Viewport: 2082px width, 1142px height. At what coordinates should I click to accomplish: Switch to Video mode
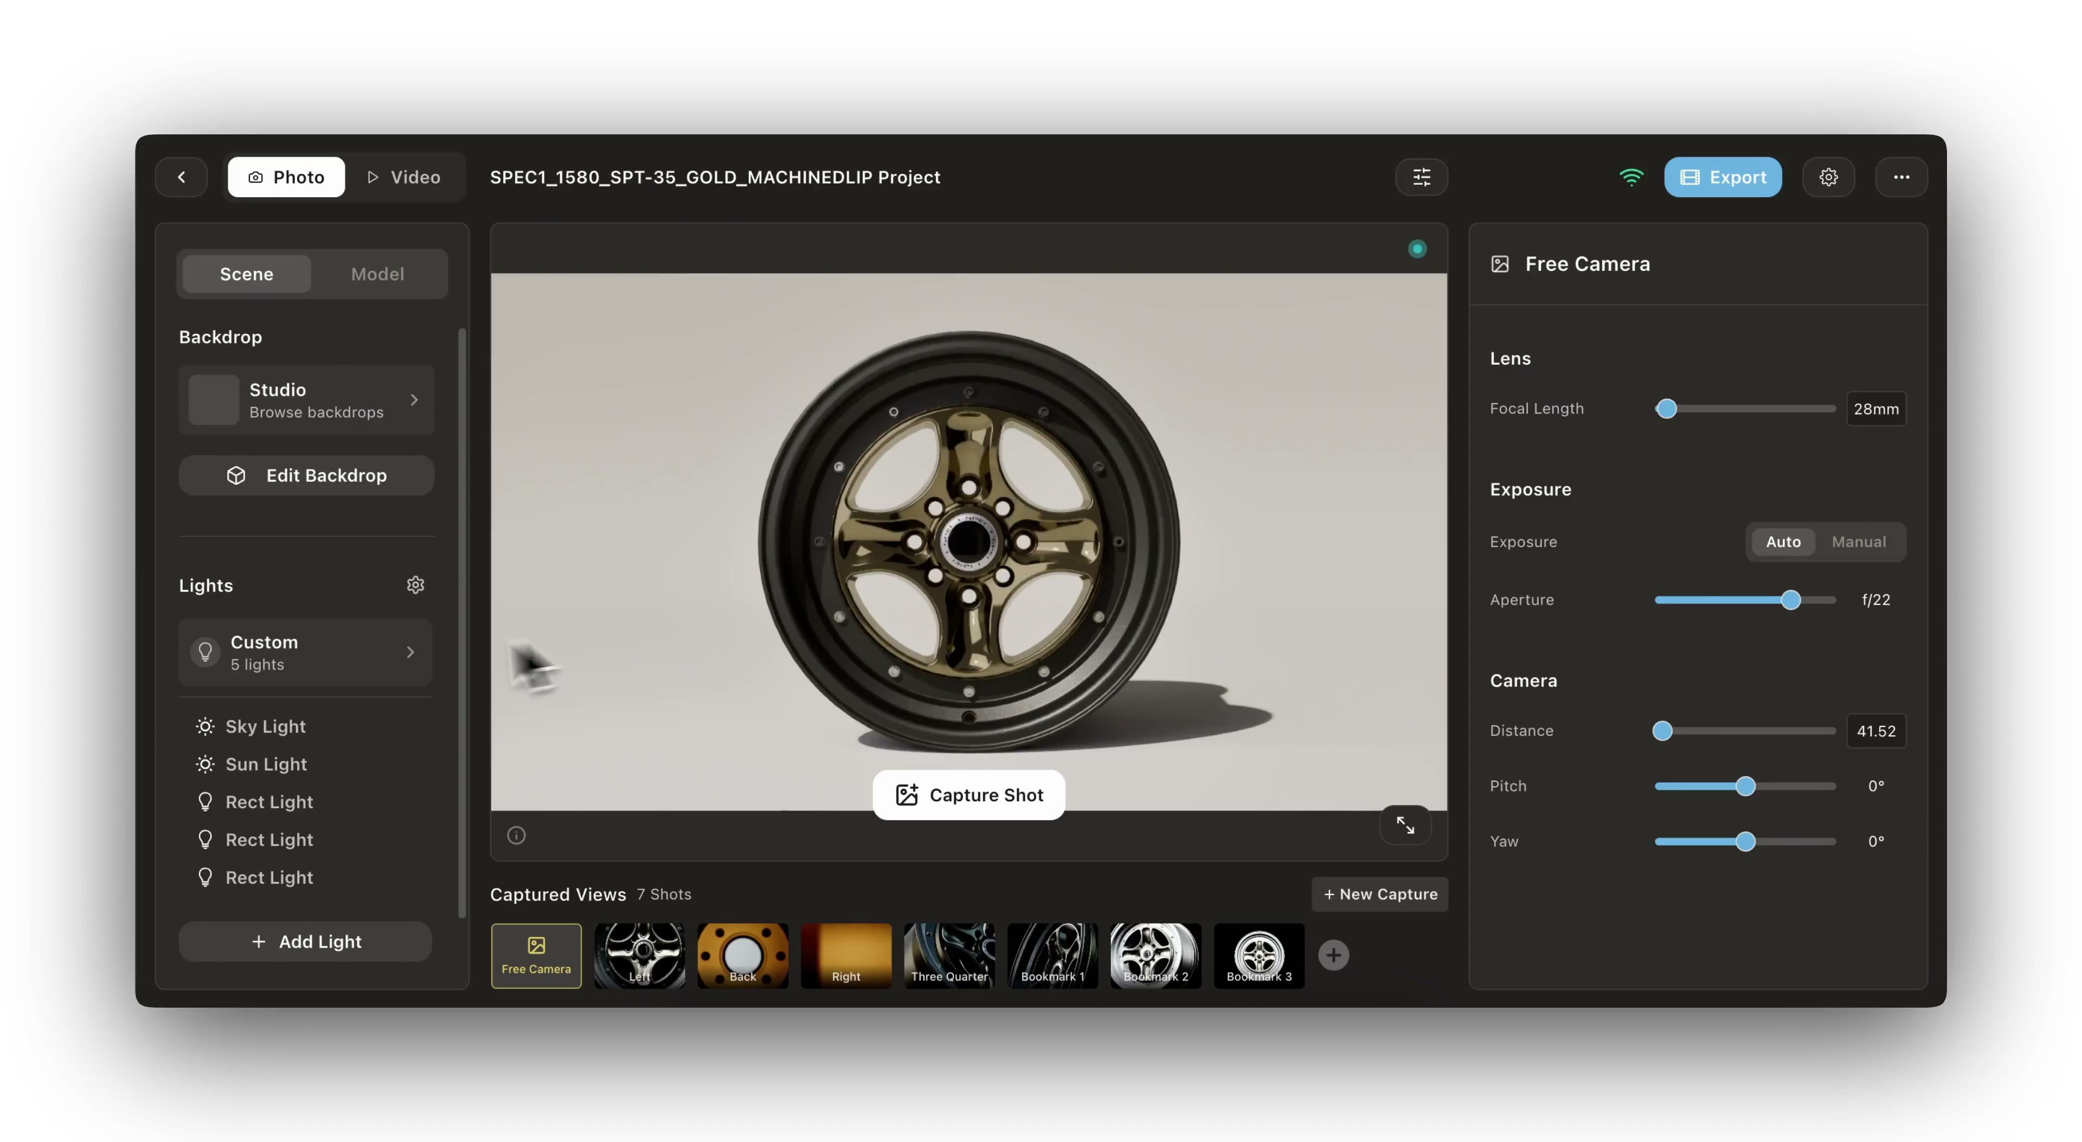coord(404,177)
